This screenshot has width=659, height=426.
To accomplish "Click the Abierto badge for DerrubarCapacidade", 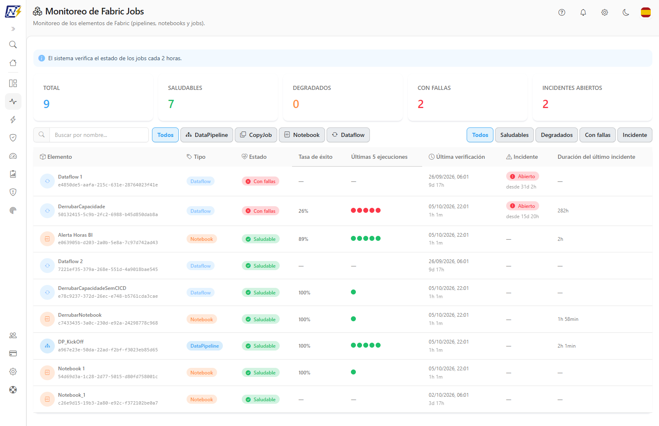I will click(x=523, y=206).
